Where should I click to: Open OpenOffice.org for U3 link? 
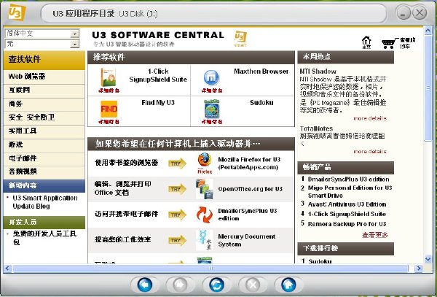click(x=251, y=189)
